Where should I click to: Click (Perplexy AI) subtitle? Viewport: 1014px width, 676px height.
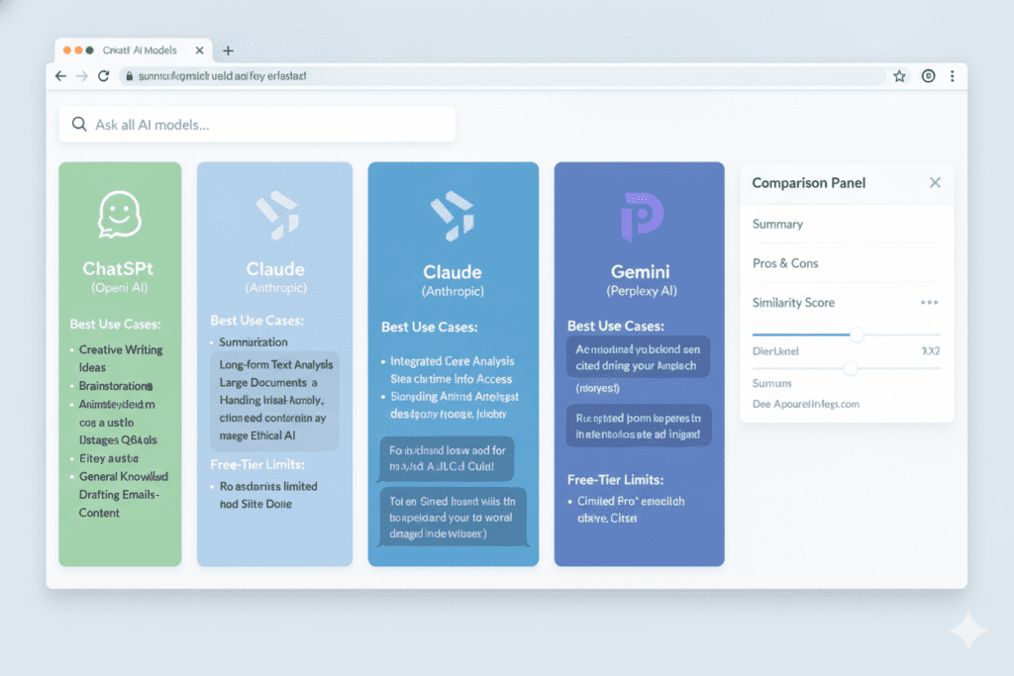pos(642,291)
